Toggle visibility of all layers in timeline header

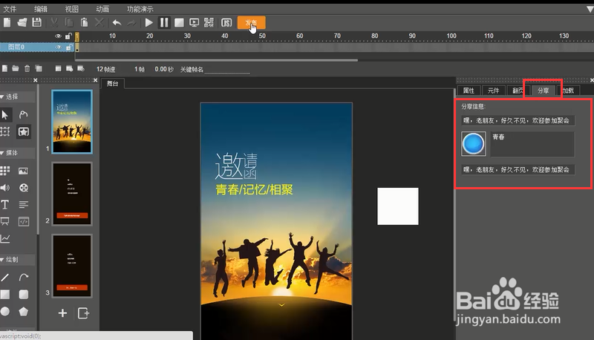pyautogui.click(x=58, y=36)
